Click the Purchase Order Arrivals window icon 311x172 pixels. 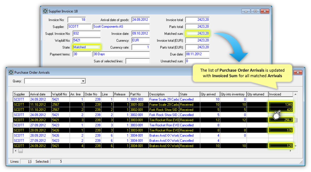11,73
